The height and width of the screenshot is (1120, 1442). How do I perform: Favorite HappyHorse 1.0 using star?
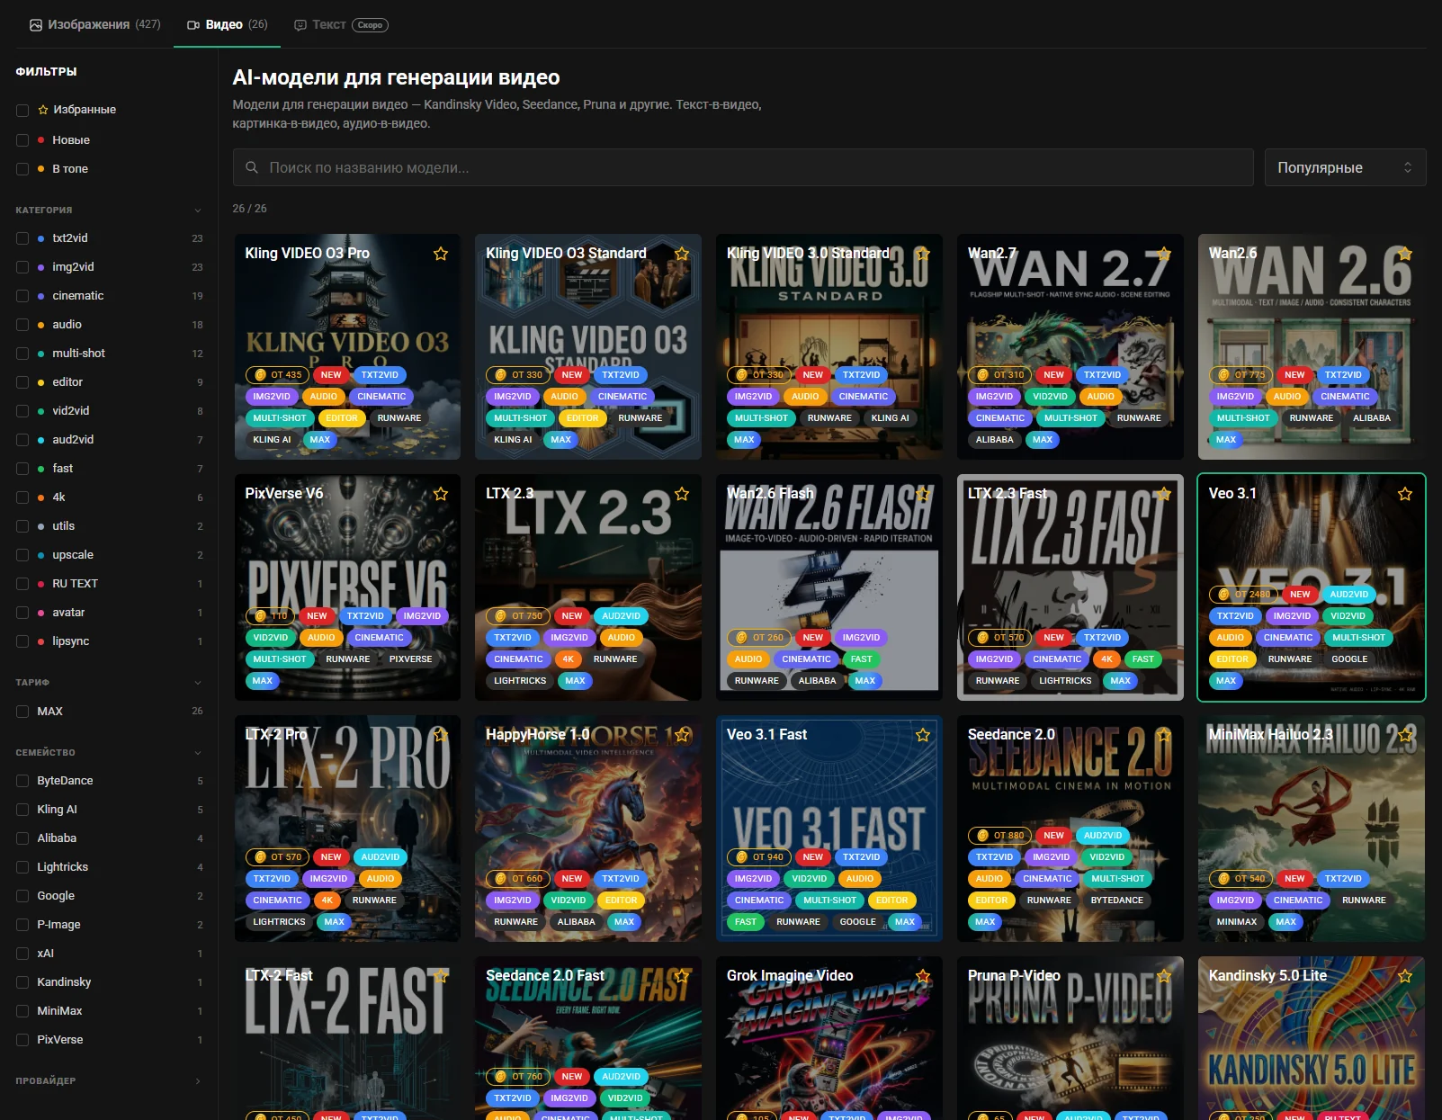[x=682, y=735]
